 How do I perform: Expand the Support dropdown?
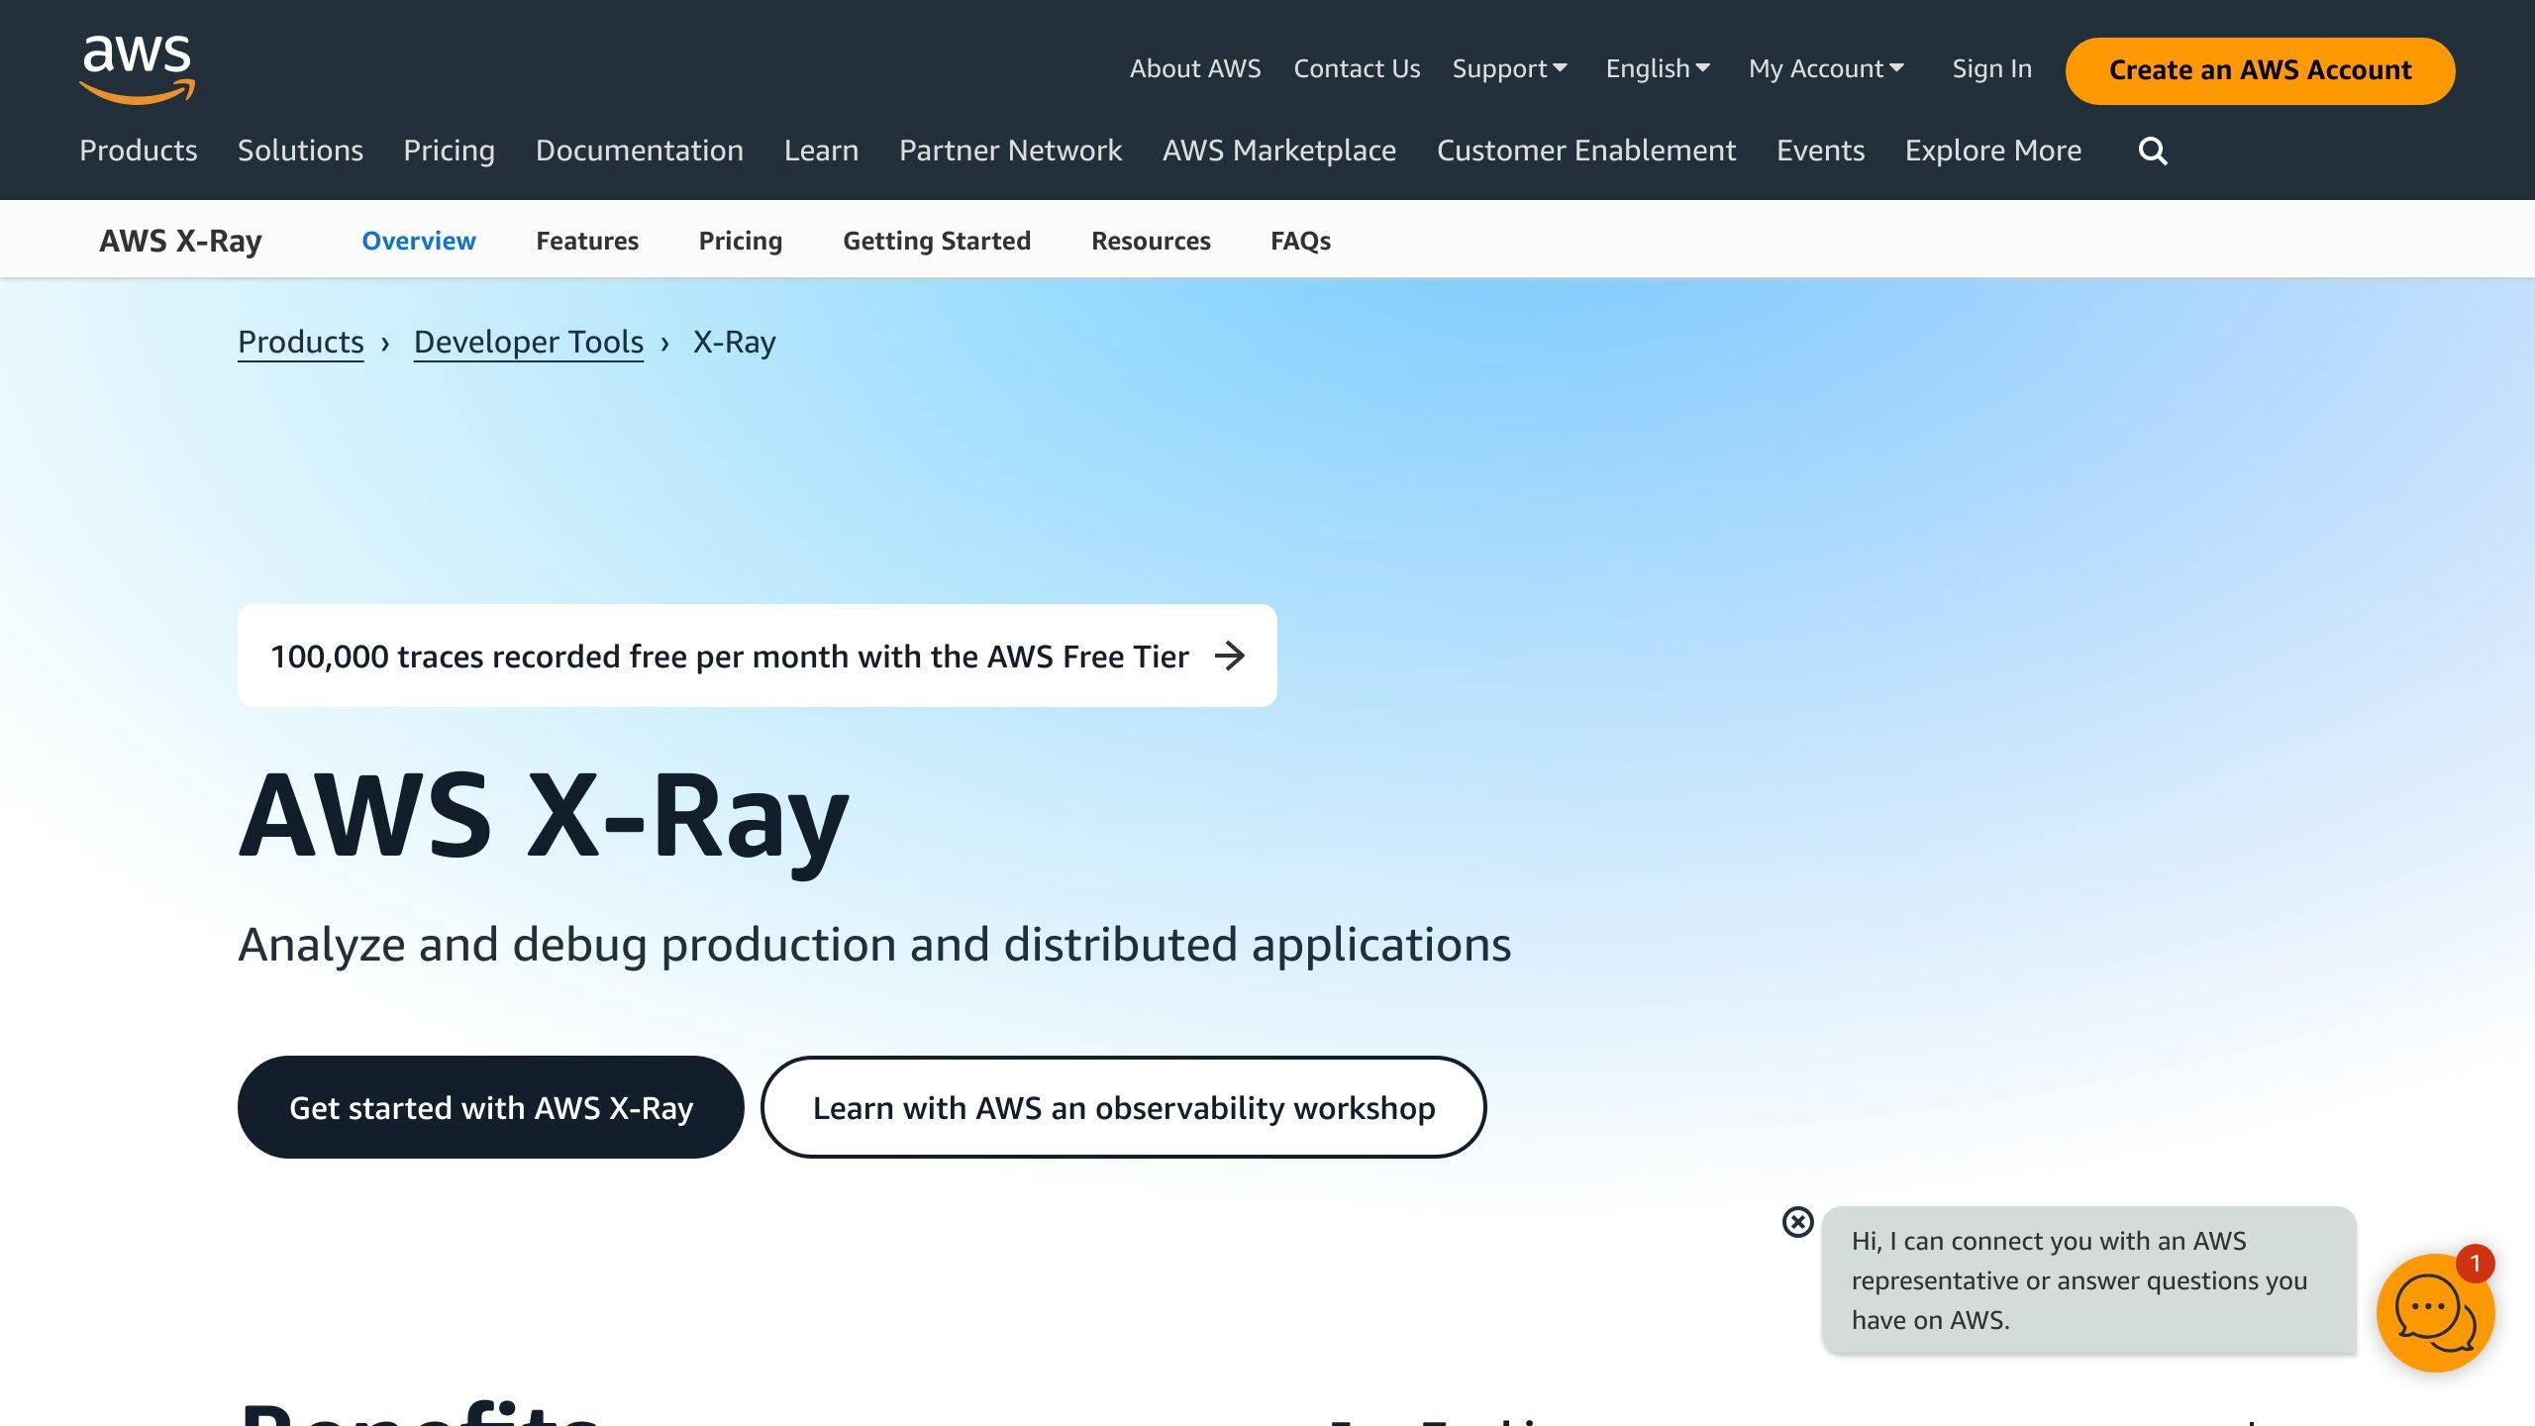tap(1509, 69)
